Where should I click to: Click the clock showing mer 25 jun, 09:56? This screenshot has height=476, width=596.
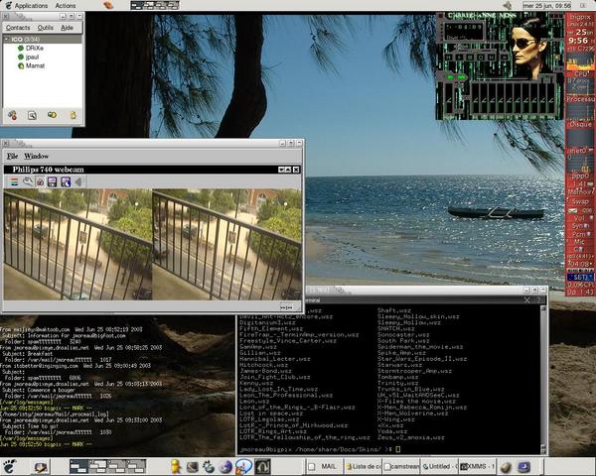point(546,6)
